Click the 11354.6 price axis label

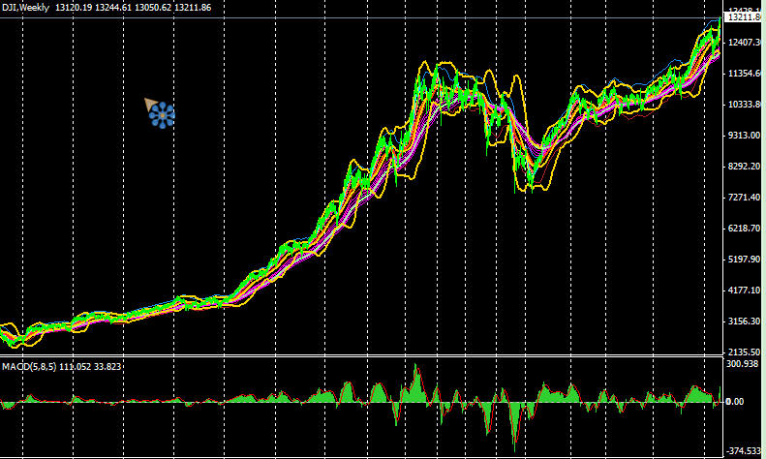[x=746, y=74]
